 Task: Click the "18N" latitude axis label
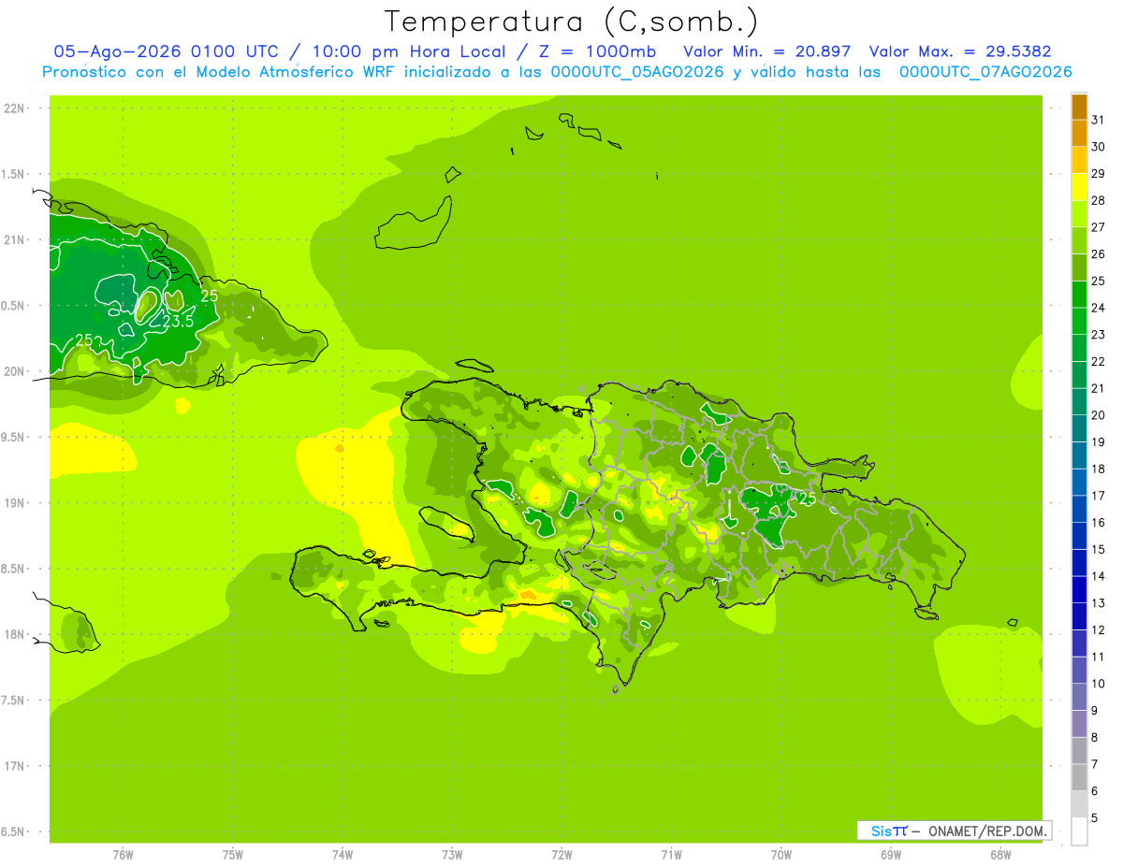coord(14,634)
